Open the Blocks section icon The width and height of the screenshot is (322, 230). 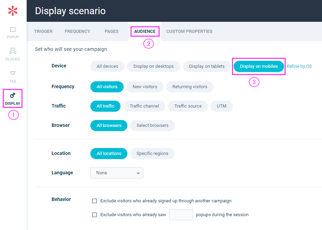coord(13,51)
